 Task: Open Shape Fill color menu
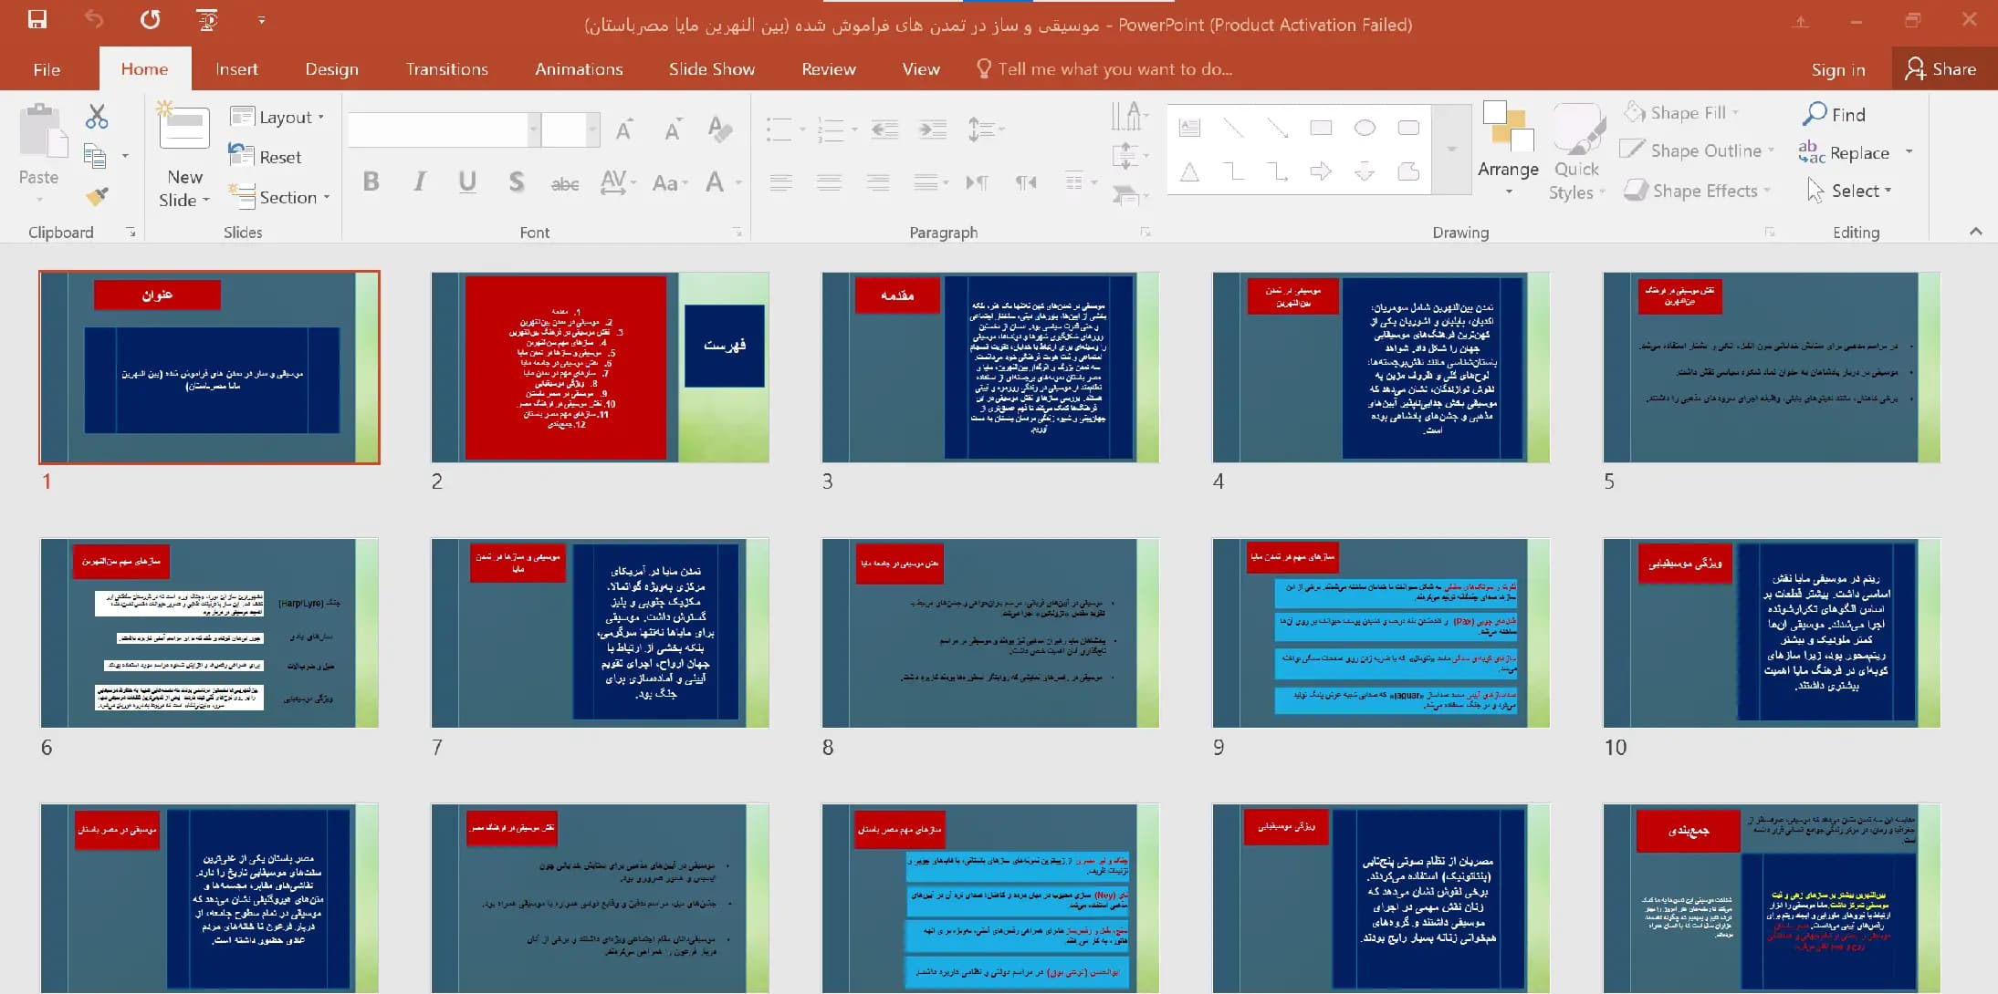coord(1681,112)
